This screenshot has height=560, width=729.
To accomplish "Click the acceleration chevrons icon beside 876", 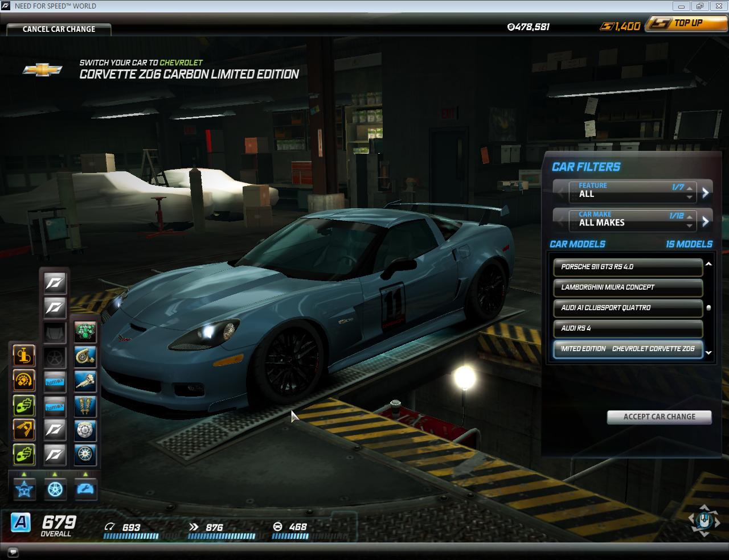I will pos(194,527).
